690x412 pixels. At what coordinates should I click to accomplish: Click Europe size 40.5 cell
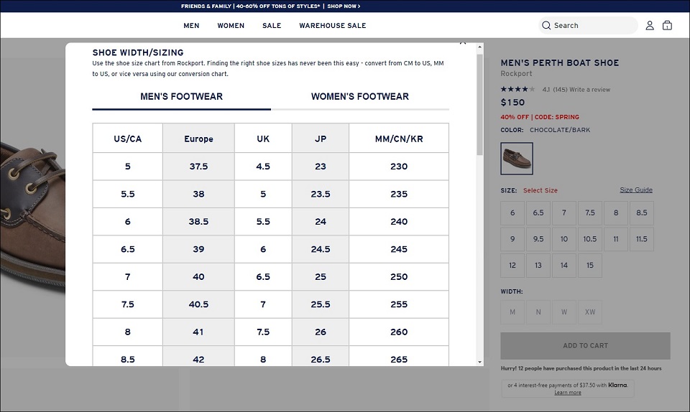pos(198,304)
